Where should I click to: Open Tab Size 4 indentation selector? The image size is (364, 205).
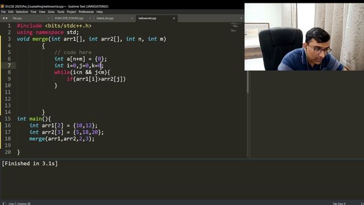point(339,203)
